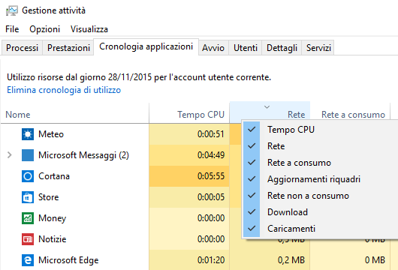Click the Gestione attività title bar icon
Viewport: 398px width, 270px height.
click(x=12, y=10)
